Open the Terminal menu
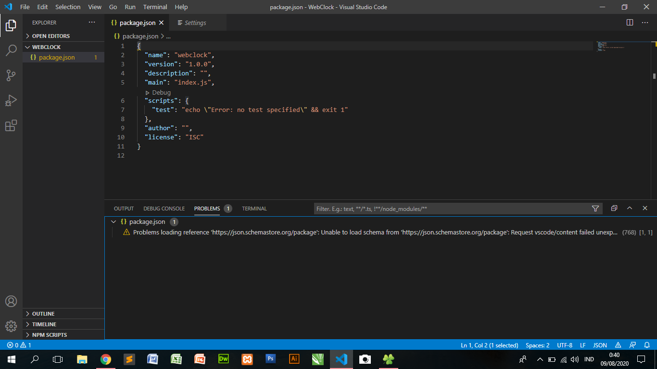 [155, 7]
